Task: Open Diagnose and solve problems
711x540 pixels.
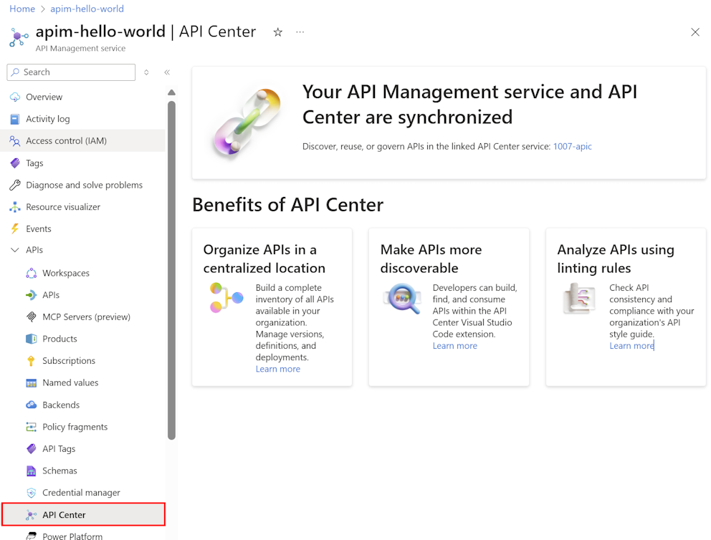Action: click(x=82, y=185)
